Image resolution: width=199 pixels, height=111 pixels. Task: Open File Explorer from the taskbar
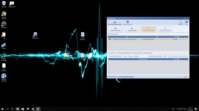(x=18, y=109)
